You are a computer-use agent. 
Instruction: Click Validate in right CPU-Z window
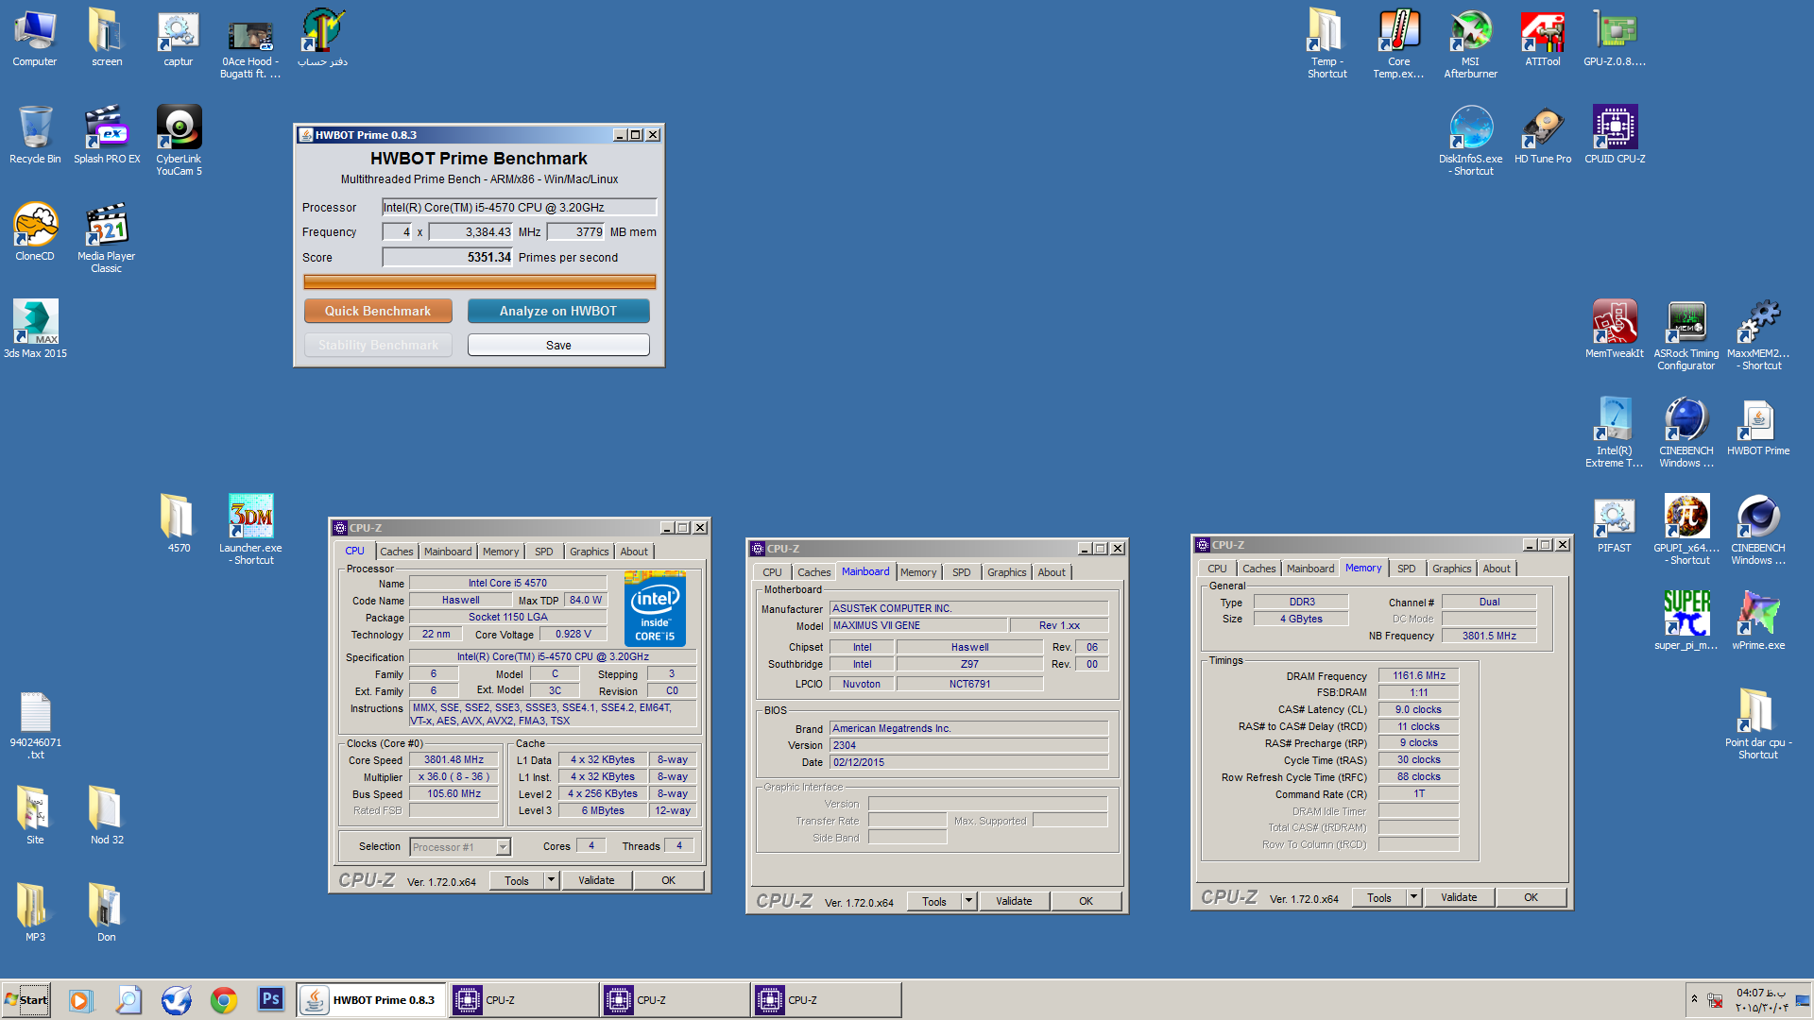[x=1459, y=897]
